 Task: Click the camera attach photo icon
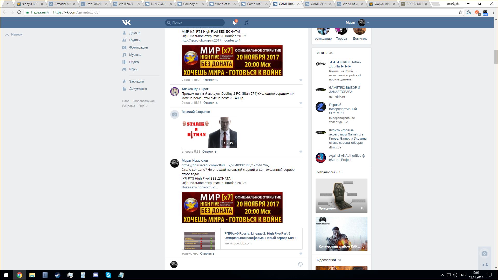(x=484, y=253)
